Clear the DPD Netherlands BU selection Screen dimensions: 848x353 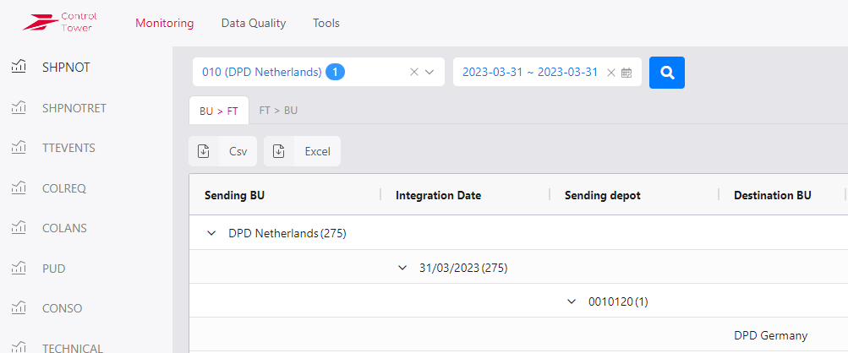click(x=413, y=73)
